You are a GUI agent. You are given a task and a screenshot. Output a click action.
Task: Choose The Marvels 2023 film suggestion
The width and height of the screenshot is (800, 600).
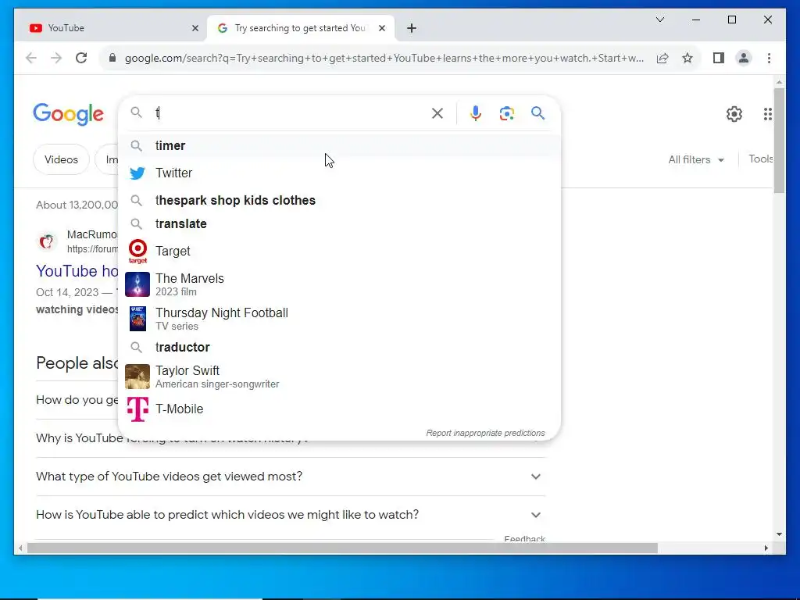tap(339, 284)
